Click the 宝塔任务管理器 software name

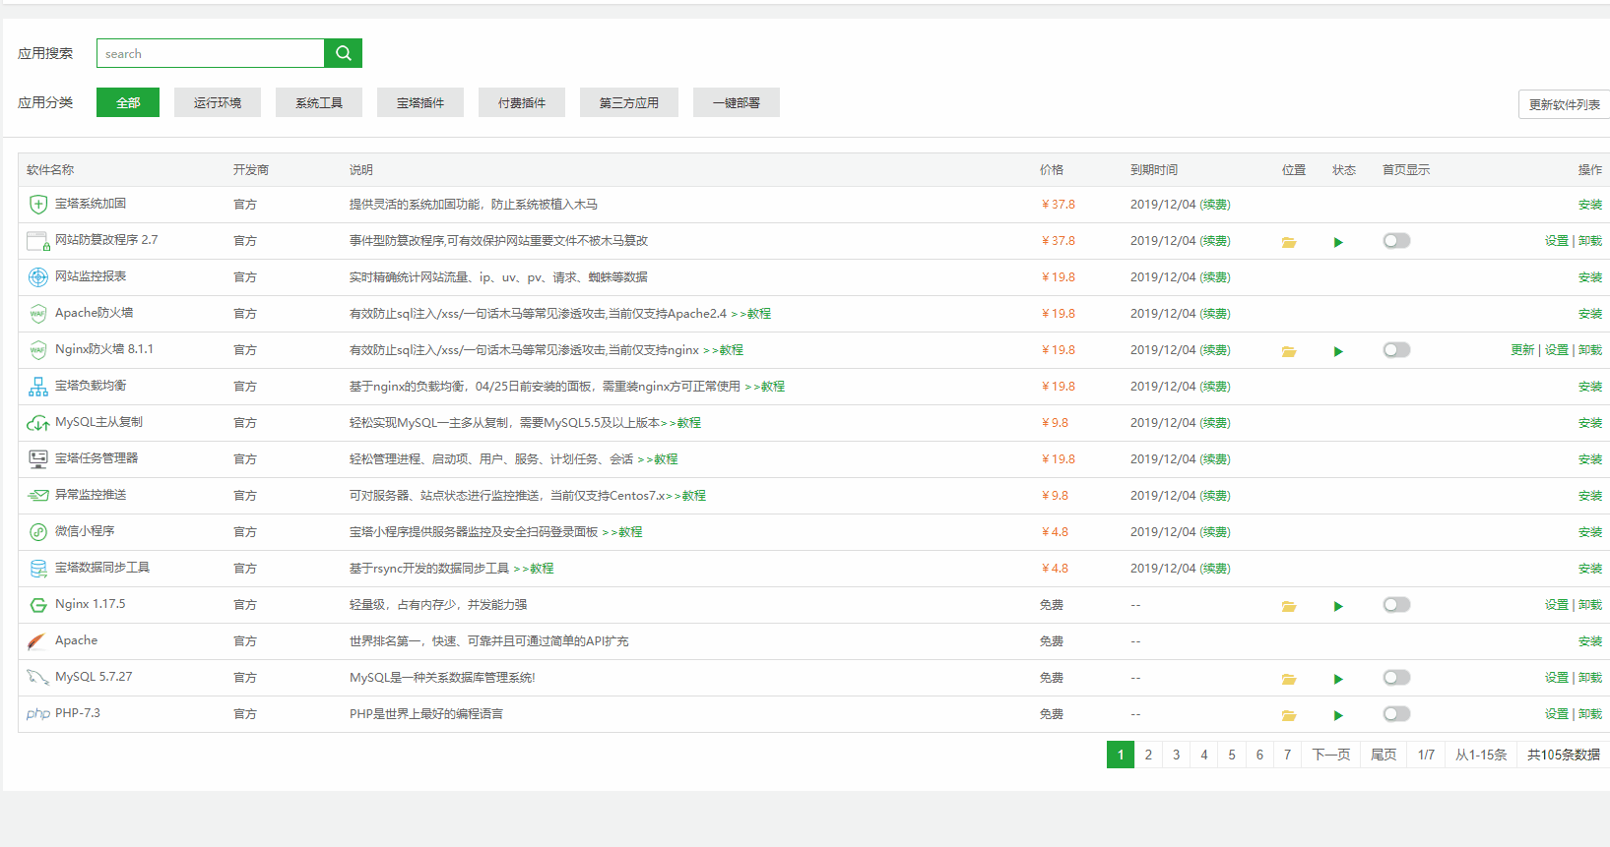pyautogui.click(x=97, y=458)
